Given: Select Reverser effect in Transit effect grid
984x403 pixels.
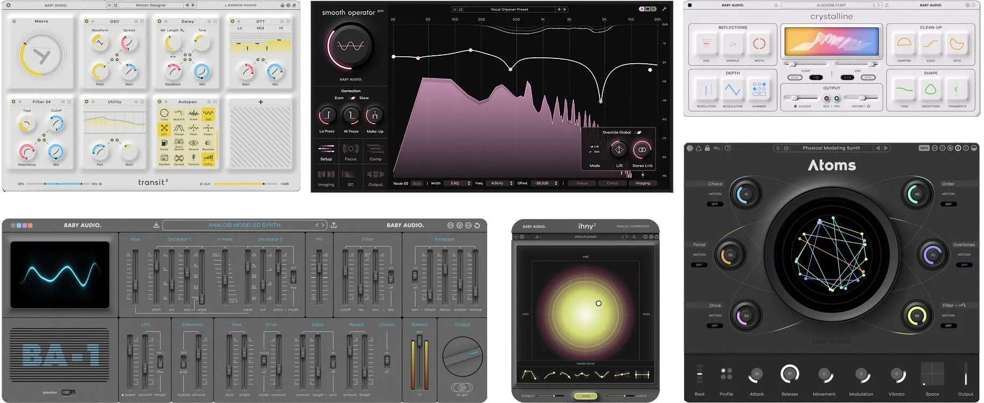Looking at the screenshot, I should (208, 144).
